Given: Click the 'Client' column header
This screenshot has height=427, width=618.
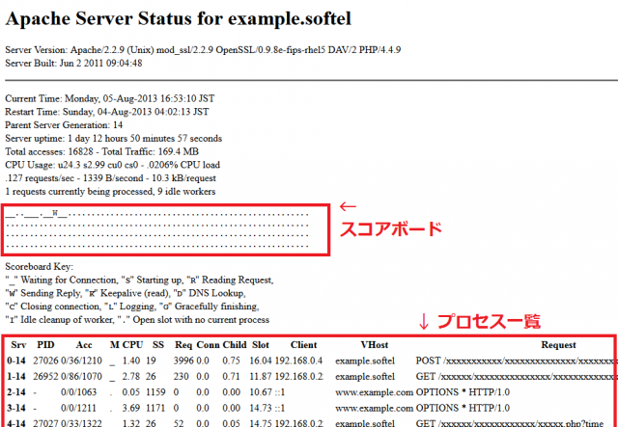Looking at the screenshot, I should (x=304, y=345).
